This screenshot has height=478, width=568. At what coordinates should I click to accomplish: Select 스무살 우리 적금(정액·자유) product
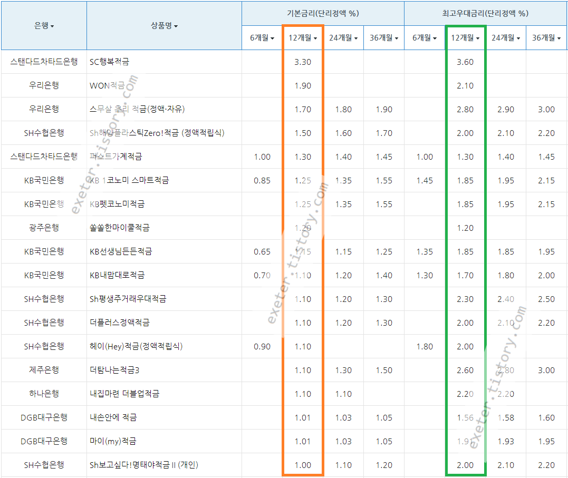click(x=137, y=109)
